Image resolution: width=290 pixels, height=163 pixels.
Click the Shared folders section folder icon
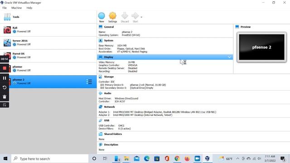point(101,134)
